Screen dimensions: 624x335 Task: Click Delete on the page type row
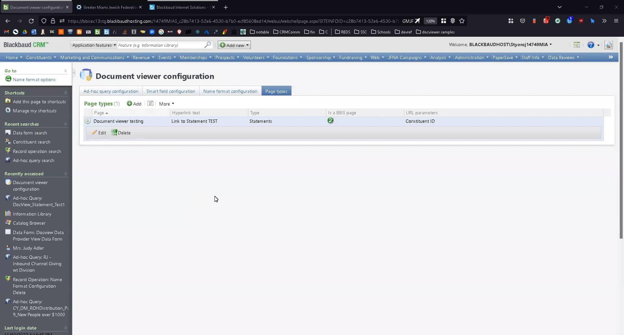coord(121,132)
